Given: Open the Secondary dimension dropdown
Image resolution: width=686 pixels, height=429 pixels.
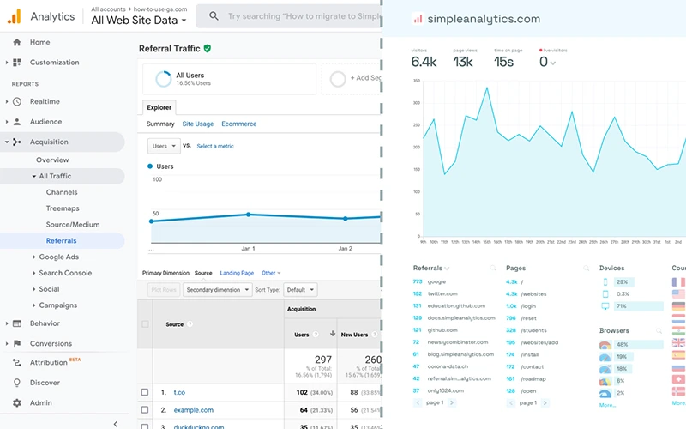Looking at the screenshot, I should [x=218, y=290].
